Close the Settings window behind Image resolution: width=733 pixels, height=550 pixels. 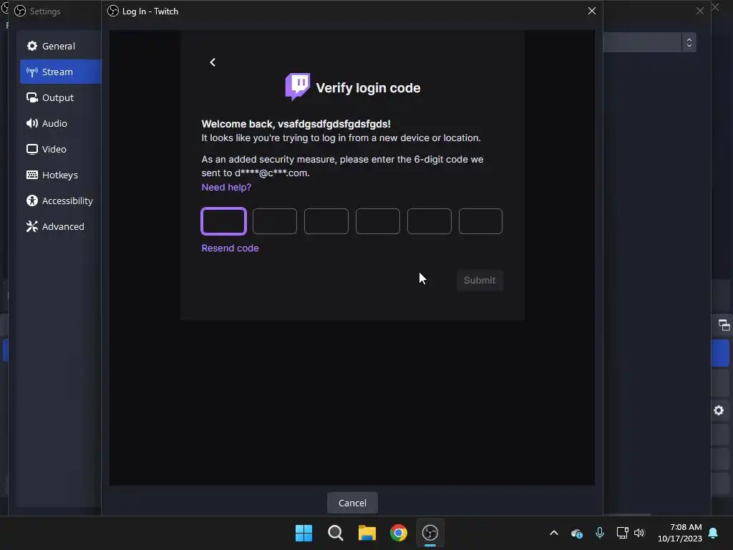[700, 11]
